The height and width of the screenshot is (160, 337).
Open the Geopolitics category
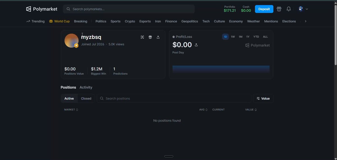click(x=190, y=21)
